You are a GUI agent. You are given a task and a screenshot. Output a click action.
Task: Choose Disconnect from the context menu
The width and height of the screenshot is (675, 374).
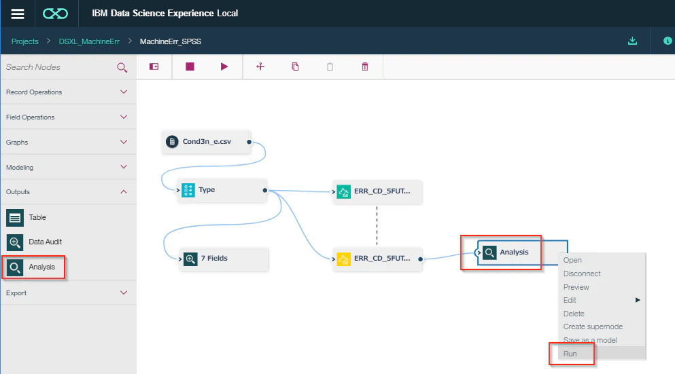click(602, 274)
